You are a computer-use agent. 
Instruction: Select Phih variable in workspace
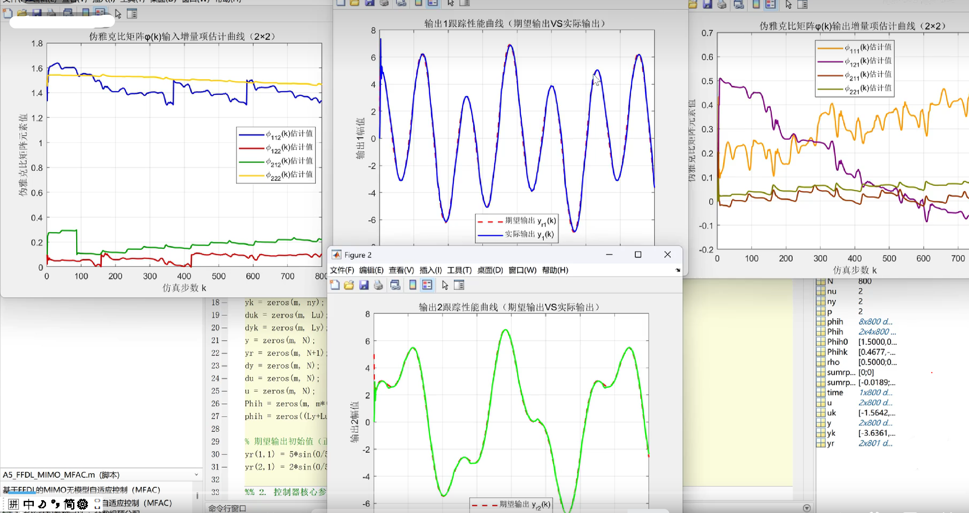point(835,332)
